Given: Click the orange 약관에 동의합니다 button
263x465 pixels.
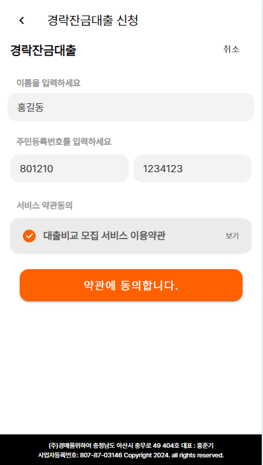Looking at the screenshot, I should coord(131,285).
